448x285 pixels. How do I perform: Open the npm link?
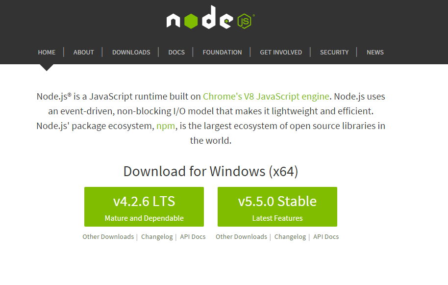point(166,126)
